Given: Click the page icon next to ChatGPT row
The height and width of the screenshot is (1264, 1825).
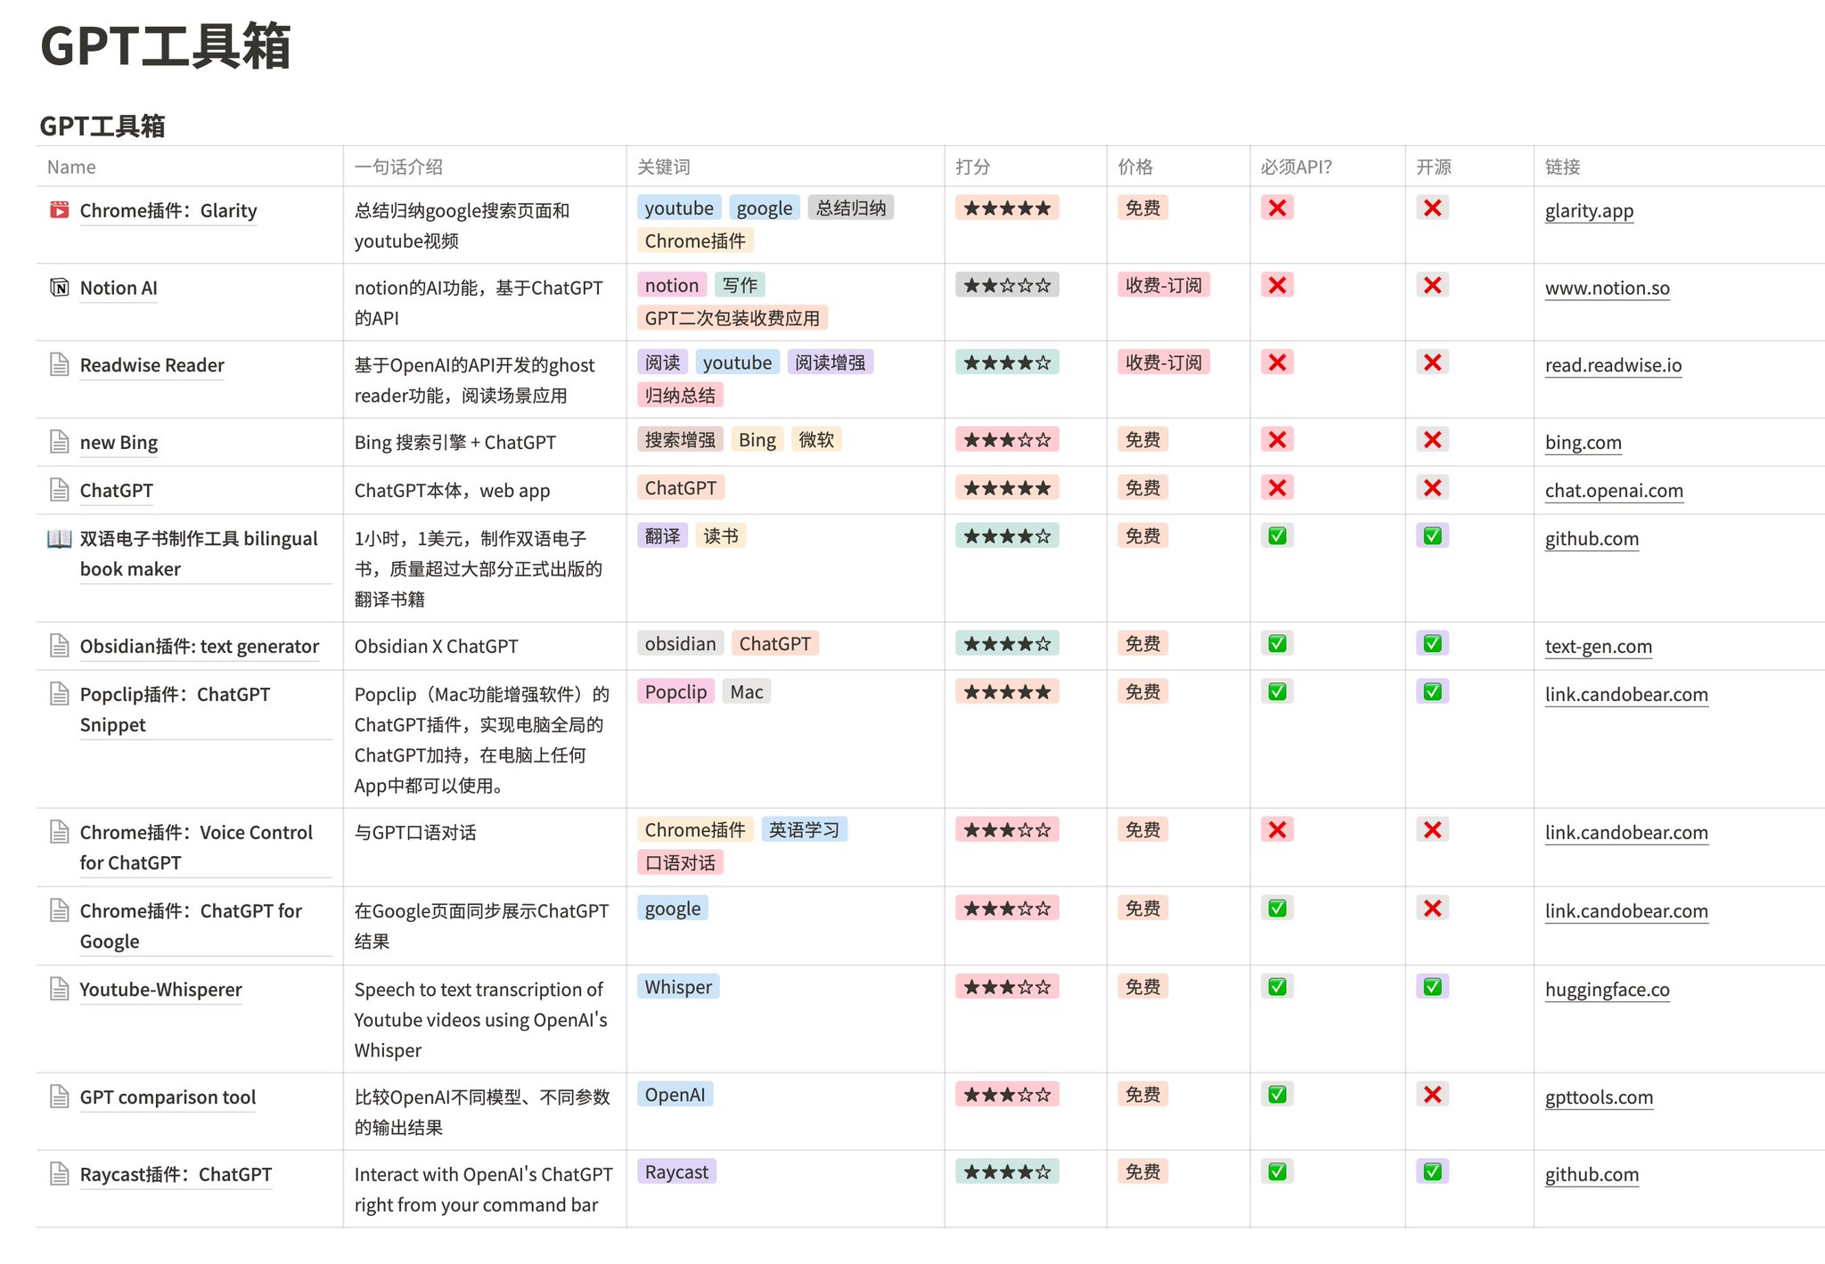Looking at the screenshot, I should 59,490.
